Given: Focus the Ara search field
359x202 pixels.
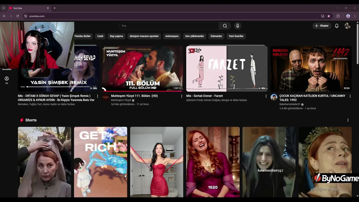Looking at the screenshot, I should [x=169, y=26].
